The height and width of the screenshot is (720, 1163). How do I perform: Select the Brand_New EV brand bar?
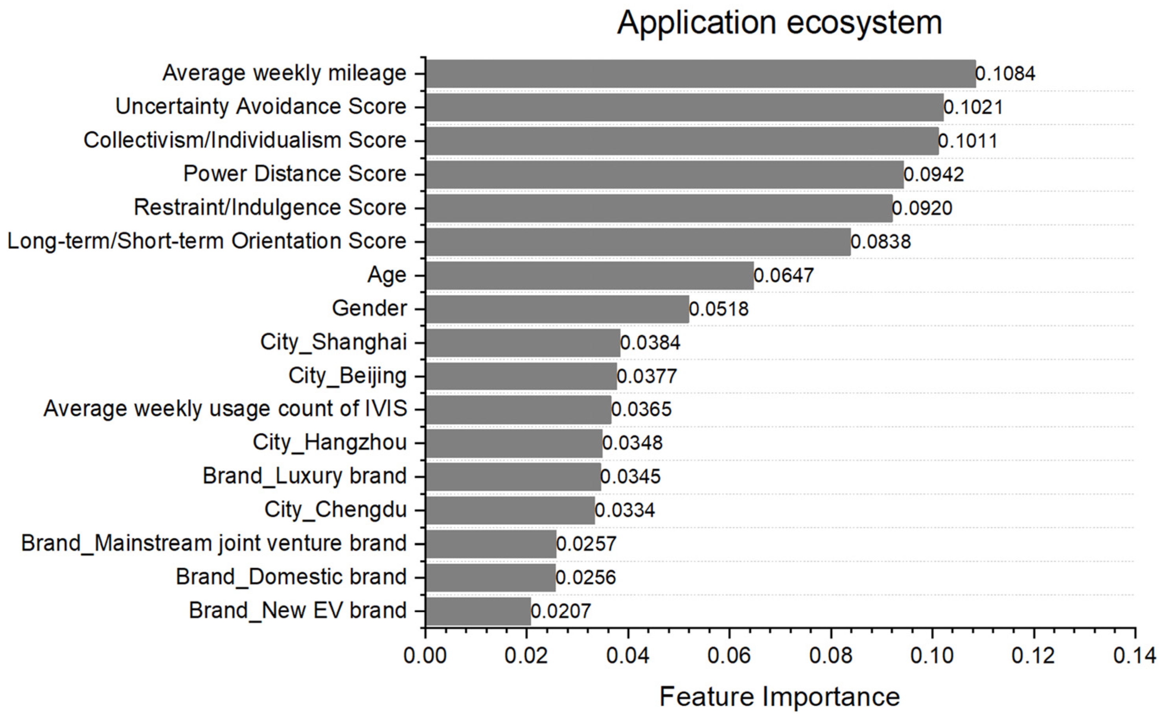point(478,612)
